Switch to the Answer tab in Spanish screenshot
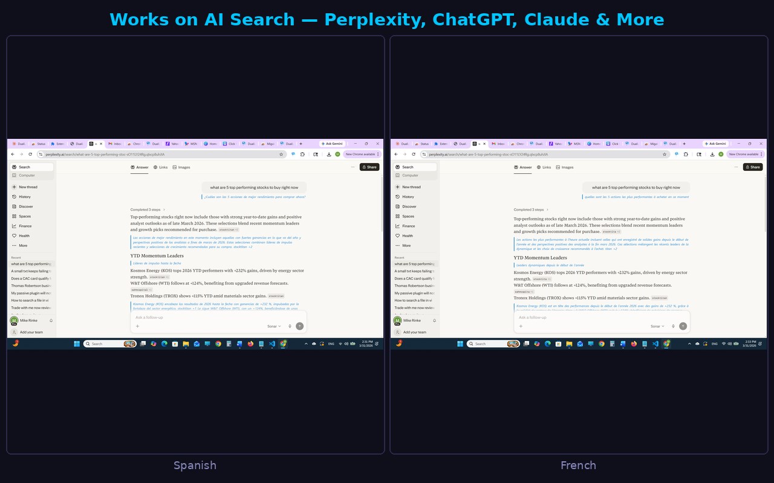This screenshot has width=774, height=483. pyautogui.click(x=140, y=167)
